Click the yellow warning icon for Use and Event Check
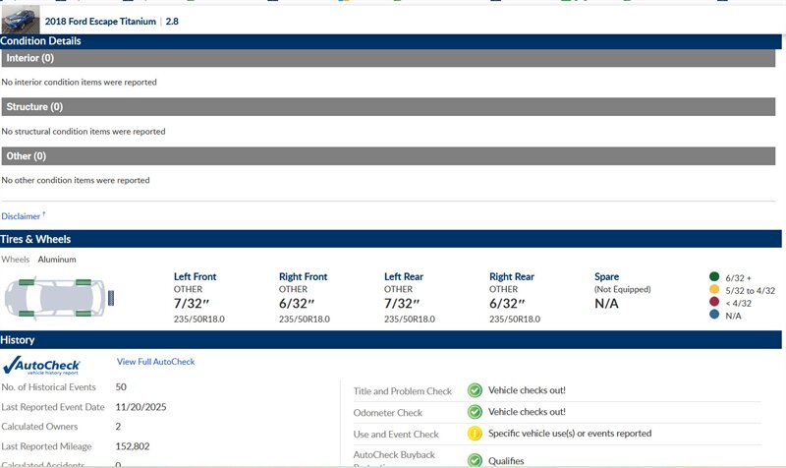Image resolution: width=786 pixels, height=468 pixels. [475, 434]
